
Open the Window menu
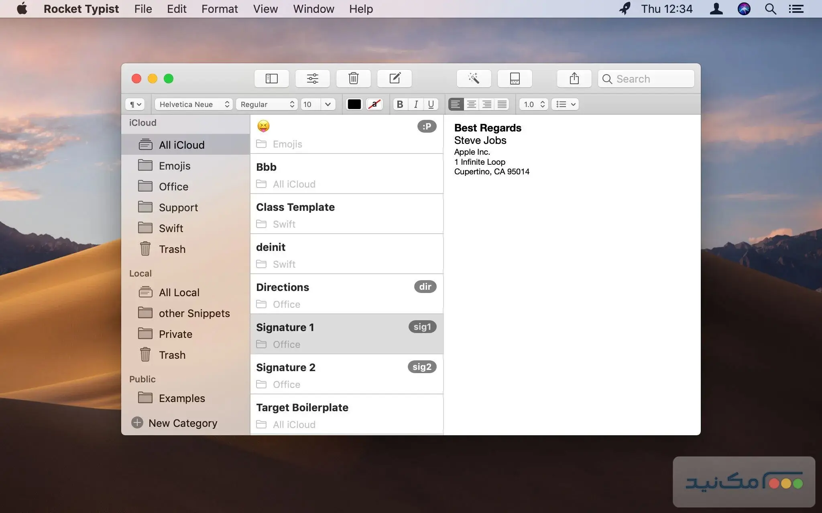click(313, 9)
